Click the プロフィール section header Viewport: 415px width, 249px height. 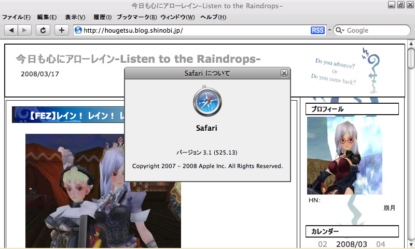click(352, 109)
